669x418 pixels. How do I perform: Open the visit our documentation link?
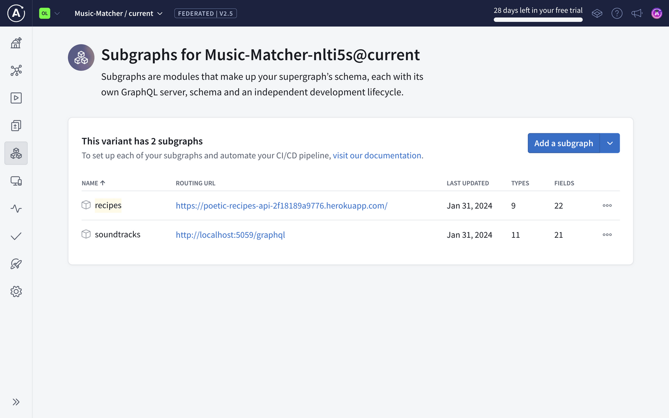(x=377, y=155)
